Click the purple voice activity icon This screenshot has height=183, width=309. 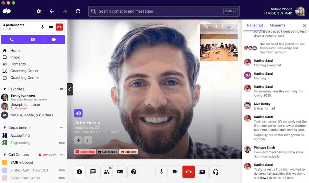(x=78, y=113)
